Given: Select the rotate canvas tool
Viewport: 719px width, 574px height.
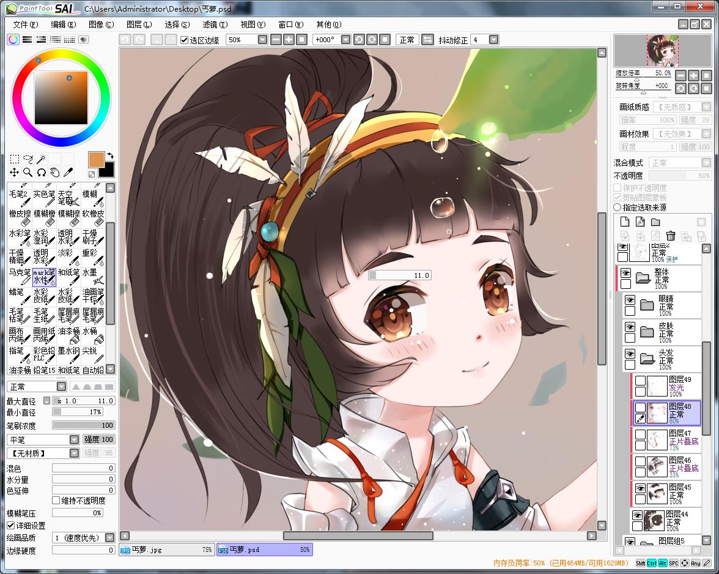Looking at the screenshot, I should [42, 172].
